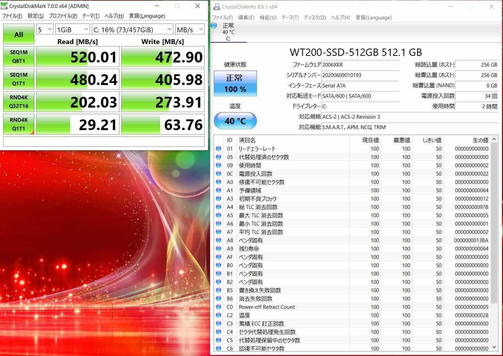Image resolution: width=503 pixels, height=356 pixels.
Task: Open the test size dropdown showing 1GiB
Action: point(72,29)
